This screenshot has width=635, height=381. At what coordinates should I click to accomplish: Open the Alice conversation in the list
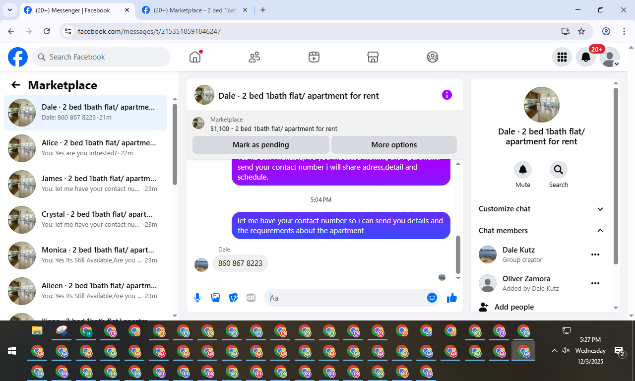pyautogui.click(x=86, y=148)
